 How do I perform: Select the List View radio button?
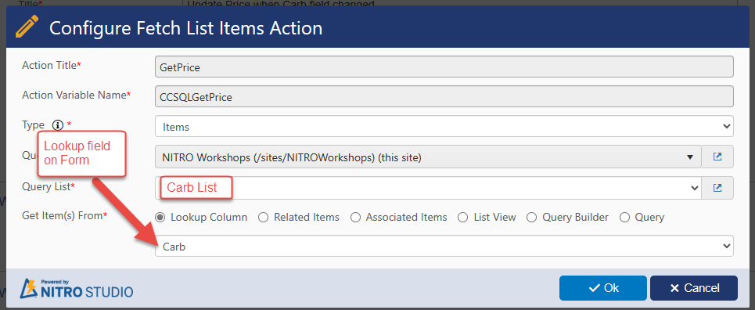(462, 218)
